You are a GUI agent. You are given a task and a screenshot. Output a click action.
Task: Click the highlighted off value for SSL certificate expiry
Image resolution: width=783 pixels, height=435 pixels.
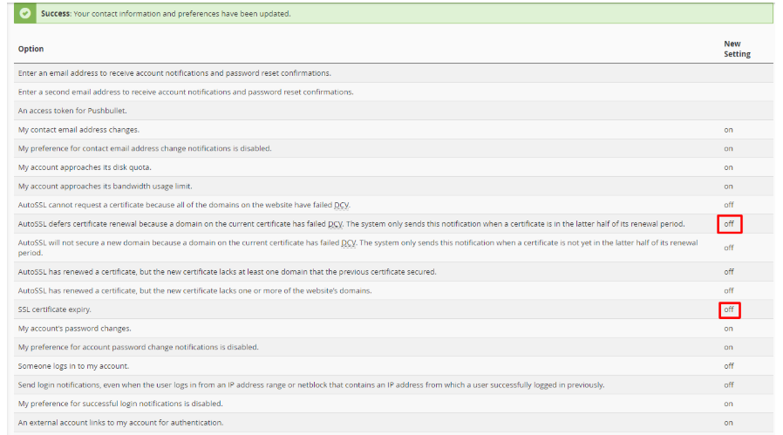pyautogui.click(x=729, y=309)
